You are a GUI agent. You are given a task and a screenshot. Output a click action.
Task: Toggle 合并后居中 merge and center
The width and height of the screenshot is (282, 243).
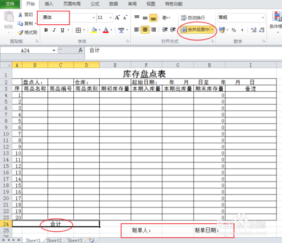pyautogui.click(x=195, y=30)
